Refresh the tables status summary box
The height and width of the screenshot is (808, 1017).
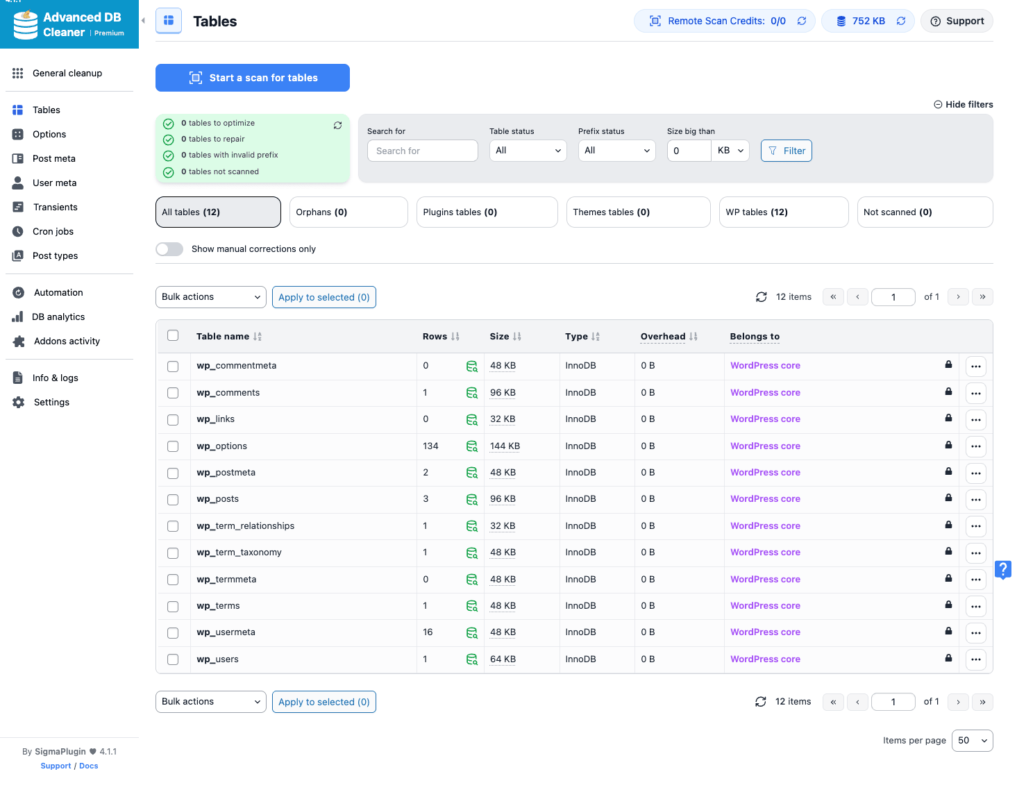coord(337,126)
